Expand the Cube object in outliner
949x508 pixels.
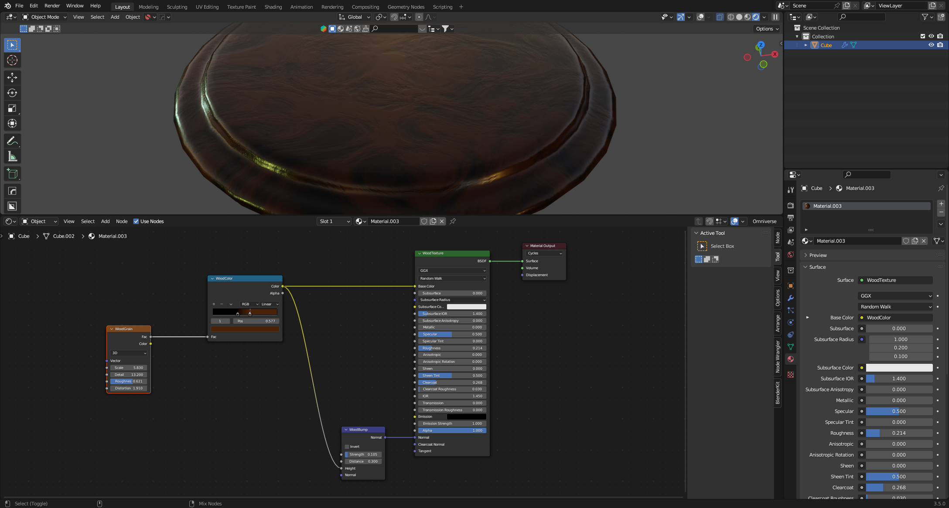pos(806,45)
